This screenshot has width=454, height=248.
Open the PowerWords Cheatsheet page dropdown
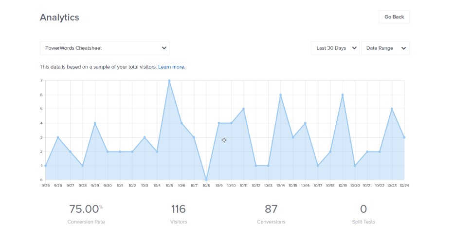(105, 48)
